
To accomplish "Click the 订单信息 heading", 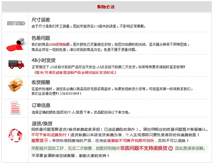I will pos(41,105).
